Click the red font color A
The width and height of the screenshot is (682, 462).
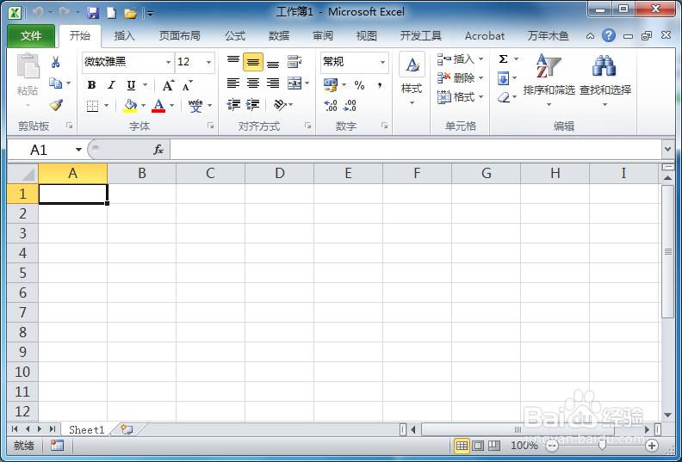point(158,106)
